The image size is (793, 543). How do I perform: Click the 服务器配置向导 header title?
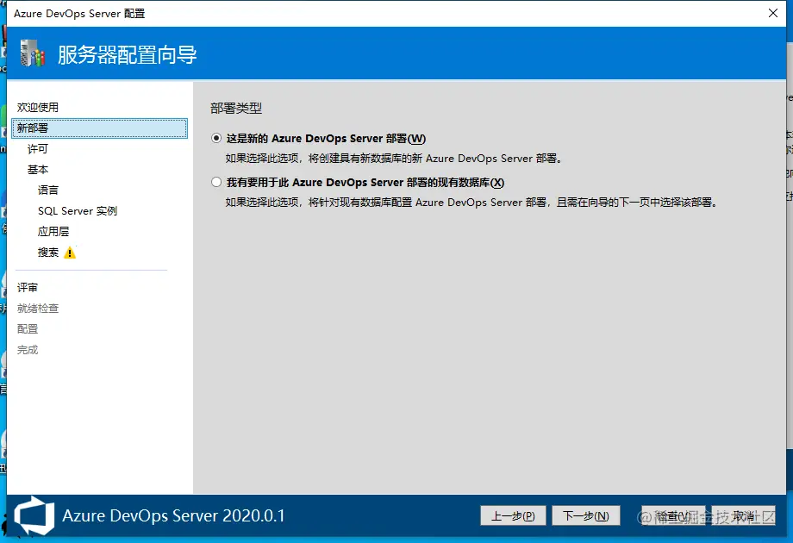[127, 54]
